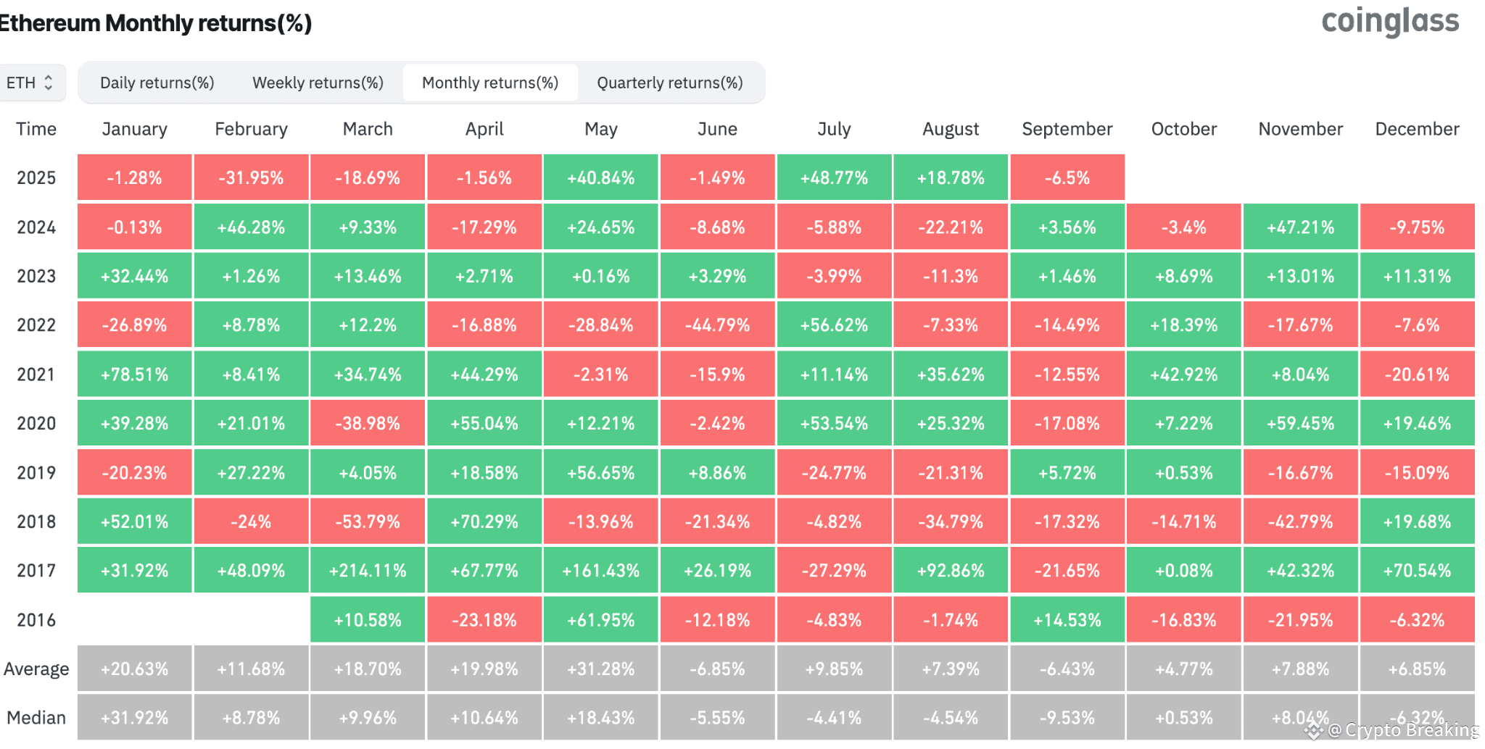Image resolution: width=1485 pixels, height=749 pixels.
Task: Click the 2025 row label
Action: (36, 177)
